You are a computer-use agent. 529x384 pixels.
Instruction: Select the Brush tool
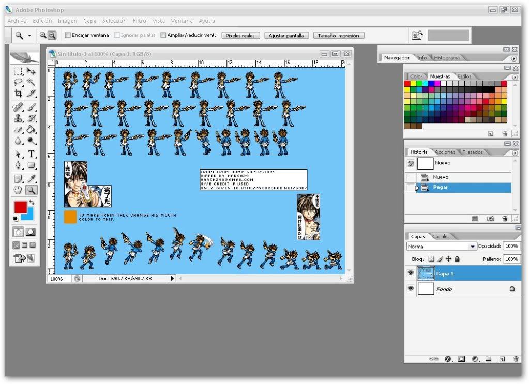pos(31,107)
